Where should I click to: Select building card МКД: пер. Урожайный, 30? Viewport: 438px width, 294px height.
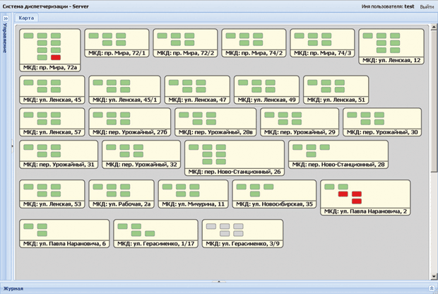[x=382, y=122]
